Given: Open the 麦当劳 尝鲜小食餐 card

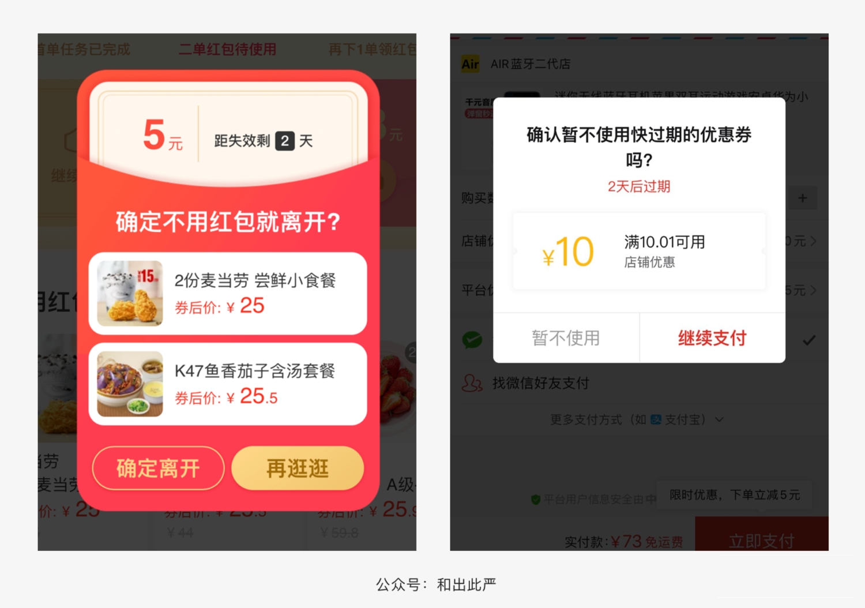Looking at the screenshot, I should [228, 294].
